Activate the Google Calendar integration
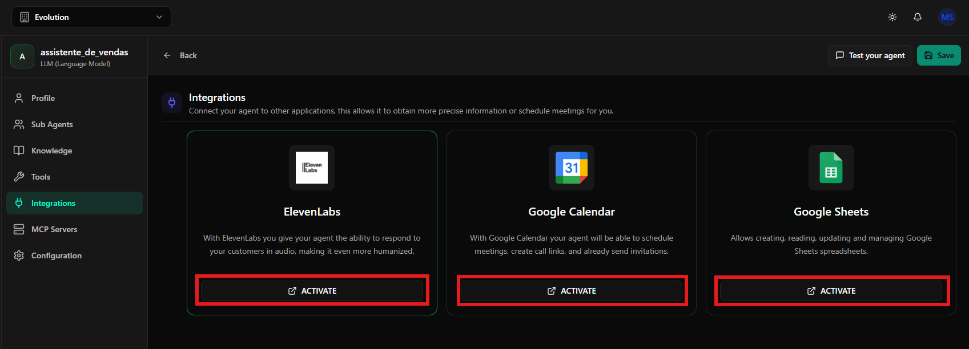Viewport: 969px width, 349px height. 572,291
